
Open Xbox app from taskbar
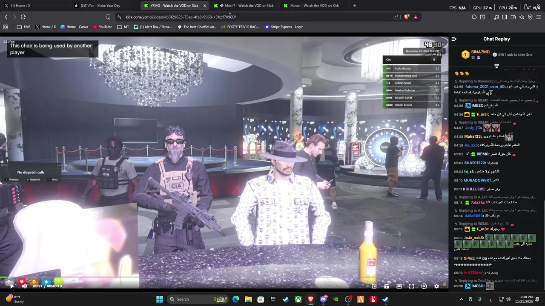[x=298, y=299]
